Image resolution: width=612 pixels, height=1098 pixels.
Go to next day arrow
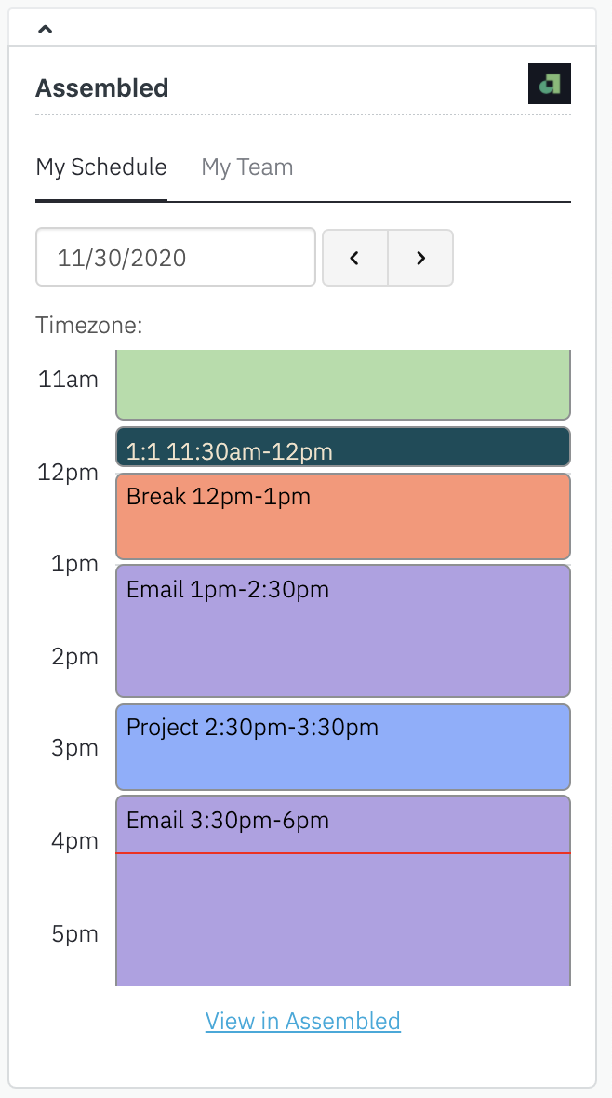coord(420,258)
